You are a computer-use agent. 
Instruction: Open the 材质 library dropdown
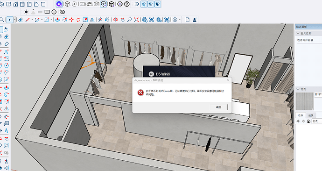click(317, 121)
